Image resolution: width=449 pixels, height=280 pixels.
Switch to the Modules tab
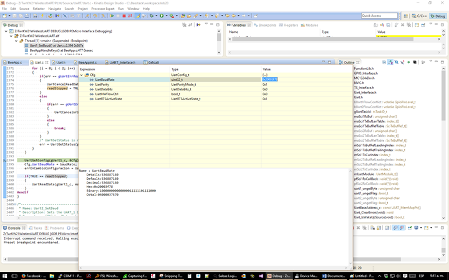pos(309,25)
